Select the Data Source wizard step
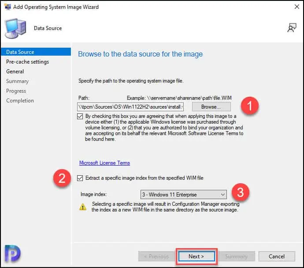Screen dimensions: 304x268 click(x=36, y=52)
